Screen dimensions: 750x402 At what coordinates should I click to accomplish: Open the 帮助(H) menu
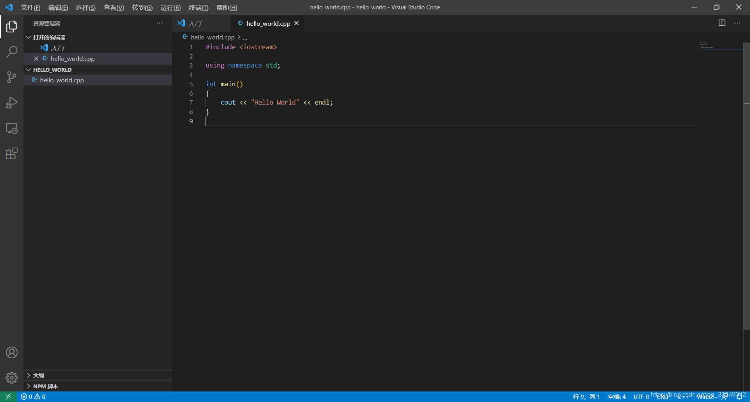(x=227, y=7)
